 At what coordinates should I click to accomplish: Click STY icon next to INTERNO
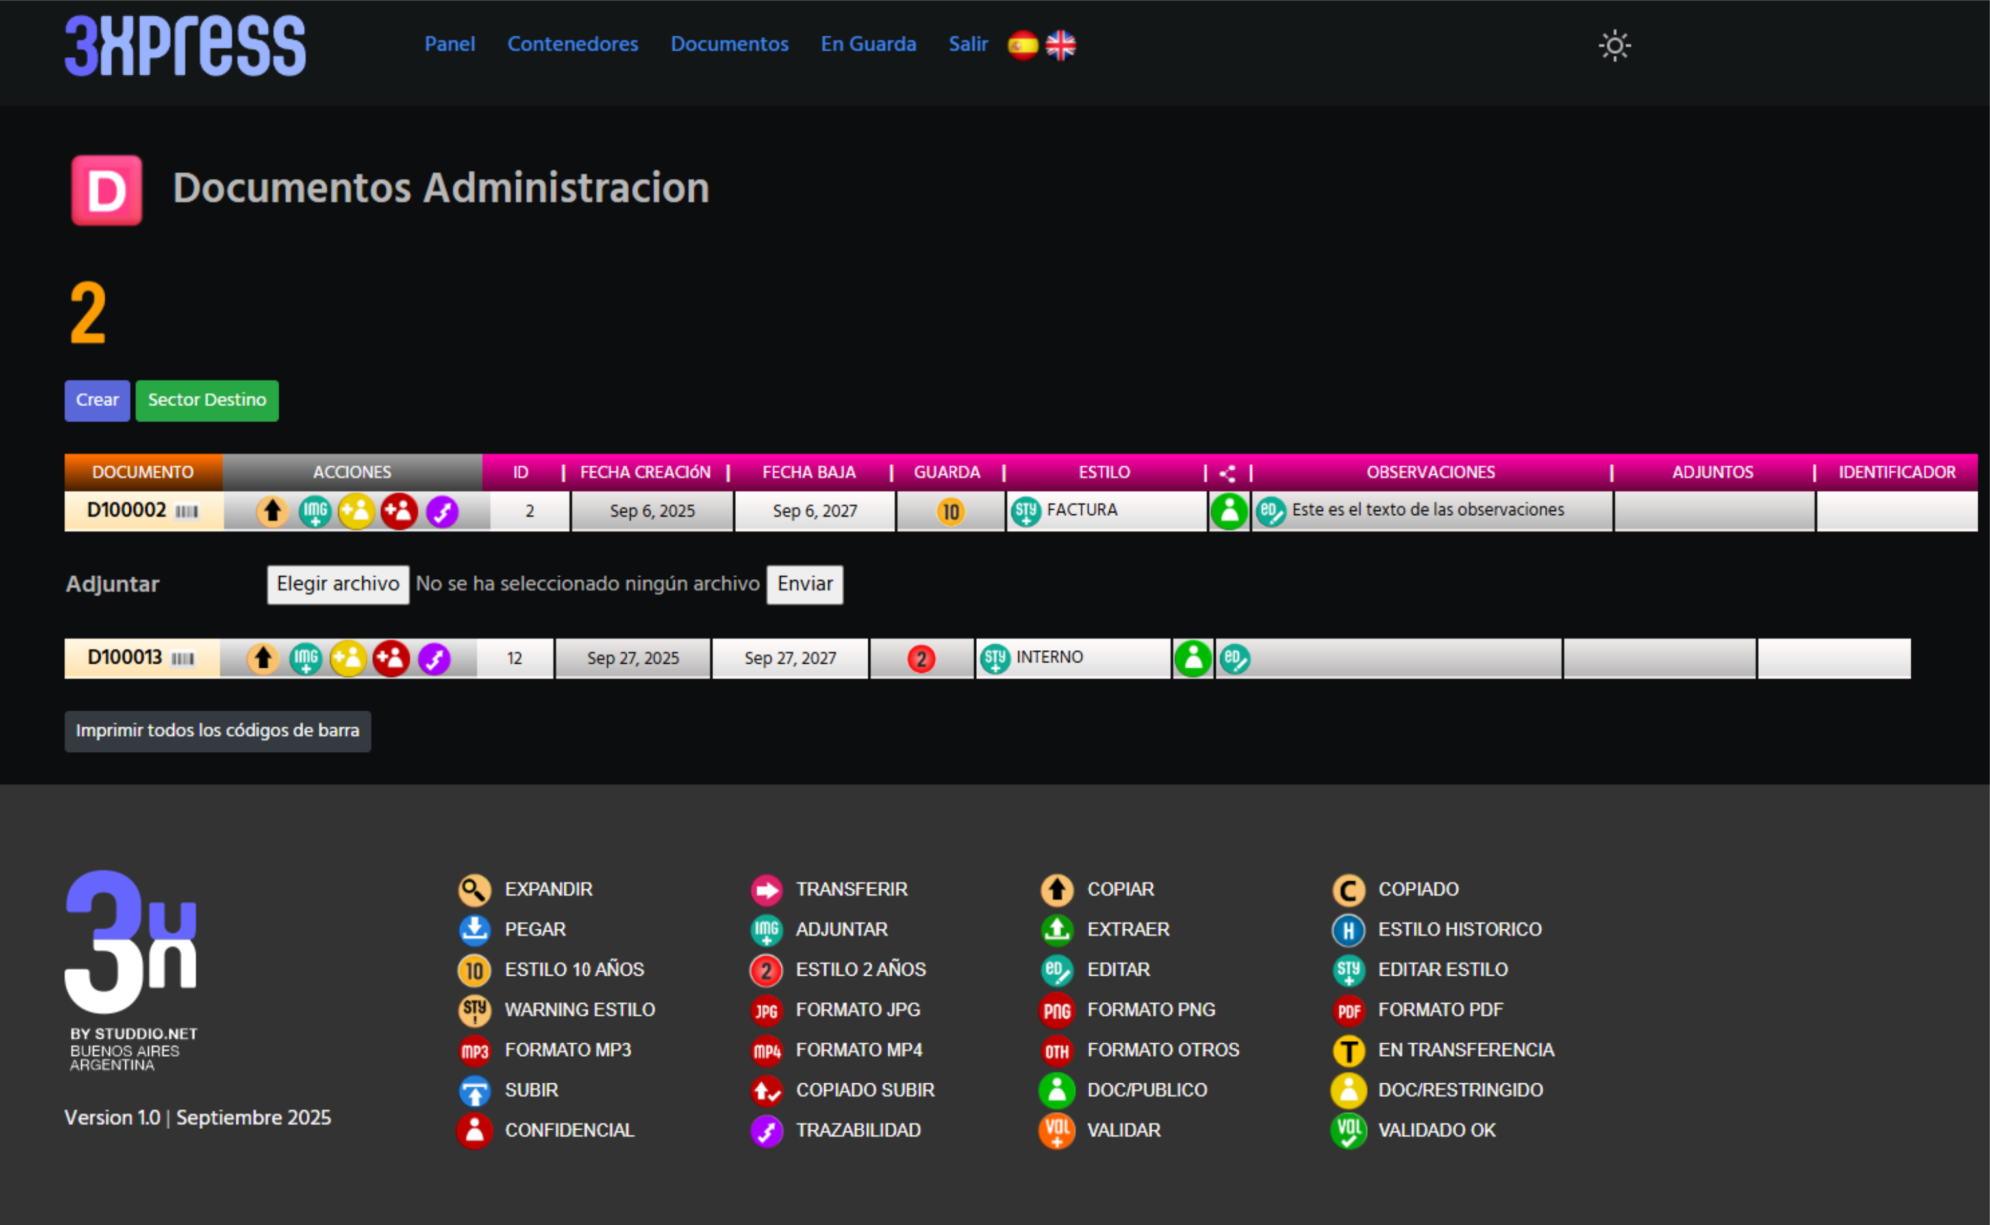[994, 659]
